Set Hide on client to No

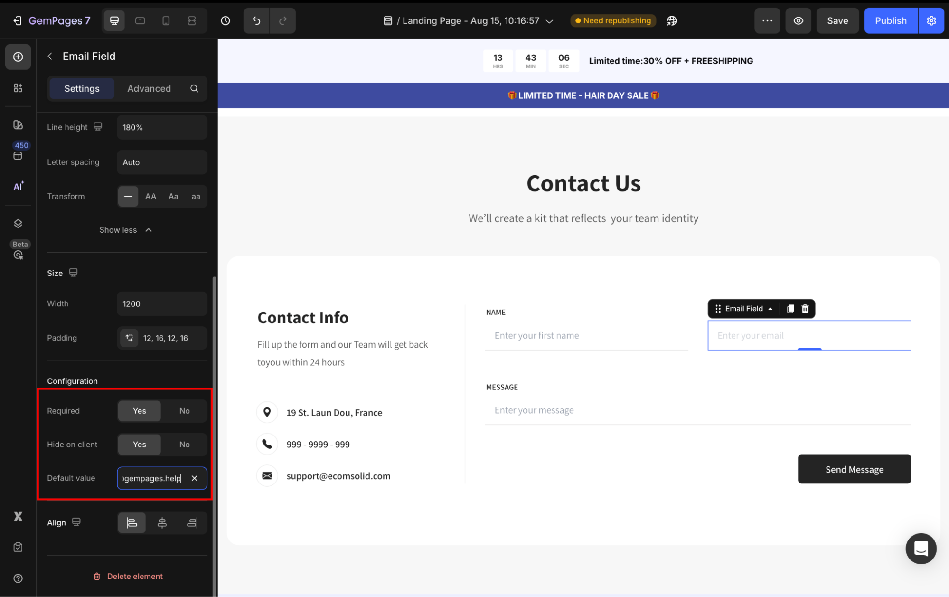click(x=184, y=445)
